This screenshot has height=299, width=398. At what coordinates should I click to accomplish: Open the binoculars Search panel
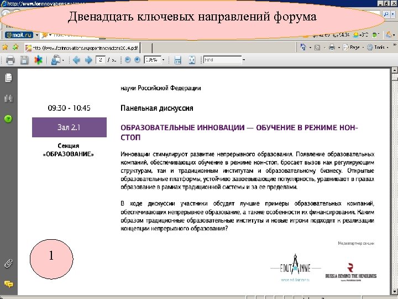pos(8,98)
